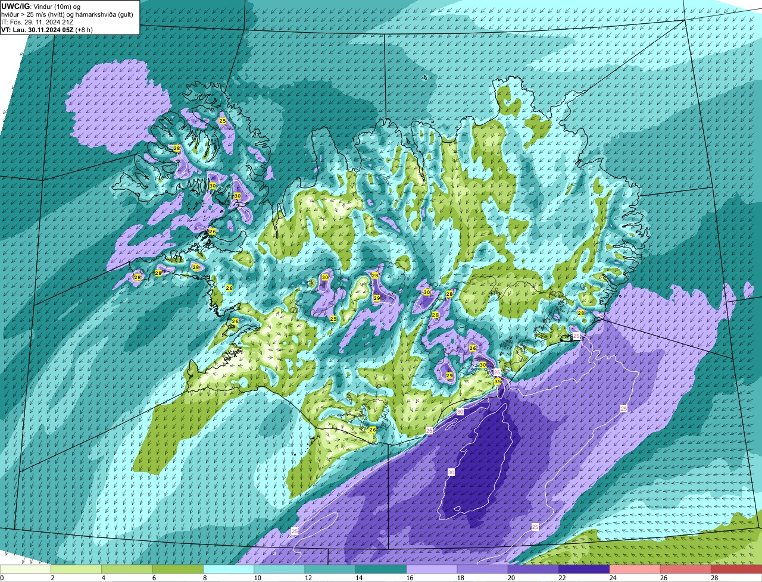
Task: Select the "IT: Fös. 29. 11. 2024 21Z" line
Action: coord(38,21)
